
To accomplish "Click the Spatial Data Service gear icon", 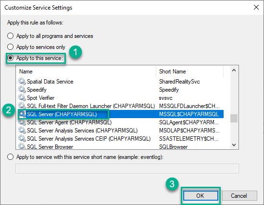I will coord(22,81).
